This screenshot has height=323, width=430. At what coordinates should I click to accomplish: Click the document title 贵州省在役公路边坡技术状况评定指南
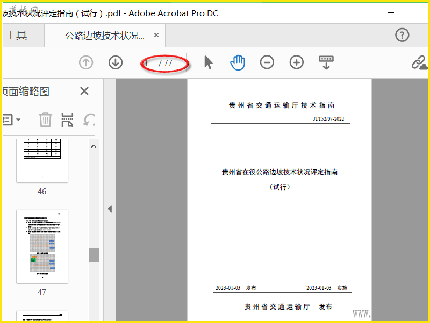[279, 172]
